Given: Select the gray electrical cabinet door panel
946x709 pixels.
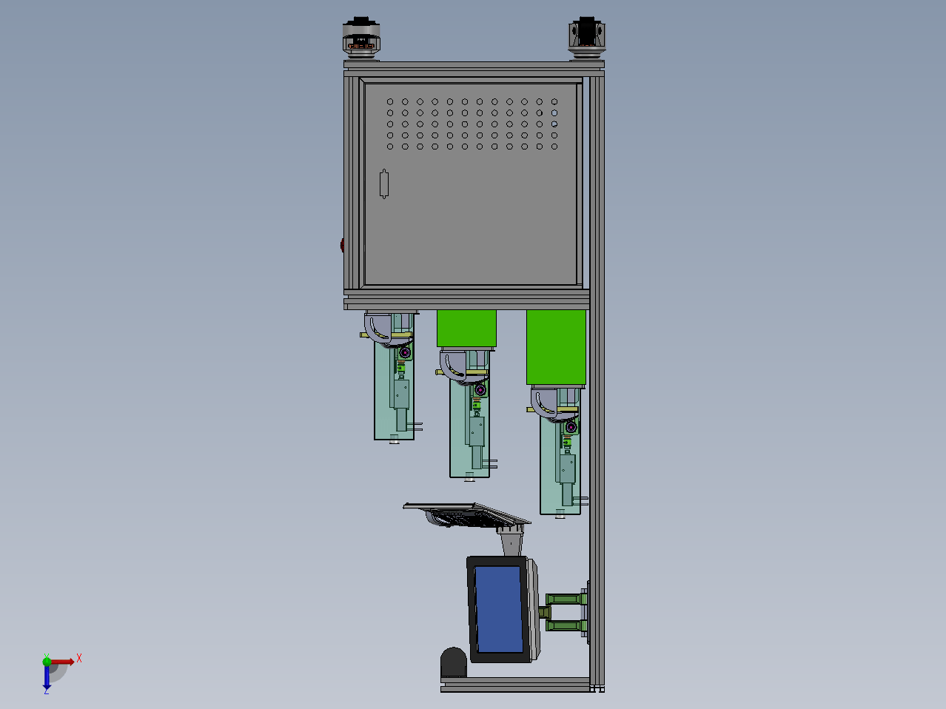Looking at the screenshot, I should tap(471, 184).
